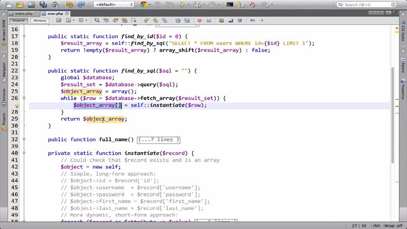407x229 pixels.
Task: Click the gears icon in the main toolbar
Action: (265, 4)
